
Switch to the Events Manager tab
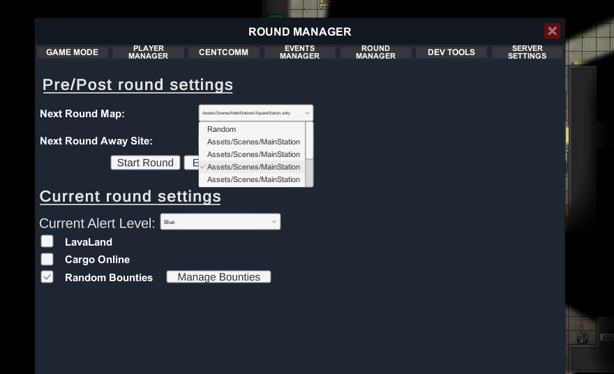point(299,52)
